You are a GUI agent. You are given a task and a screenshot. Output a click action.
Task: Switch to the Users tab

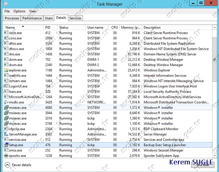point(49,18)
